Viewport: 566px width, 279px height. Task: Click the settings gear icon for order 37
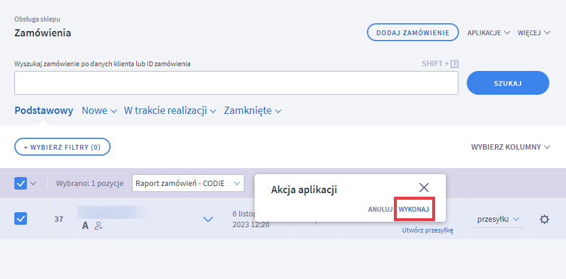click(x=544, y=219)
